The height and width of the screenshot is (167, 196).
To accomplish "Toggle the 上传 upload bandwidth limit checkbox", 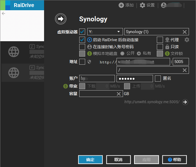I will [127, 86].
